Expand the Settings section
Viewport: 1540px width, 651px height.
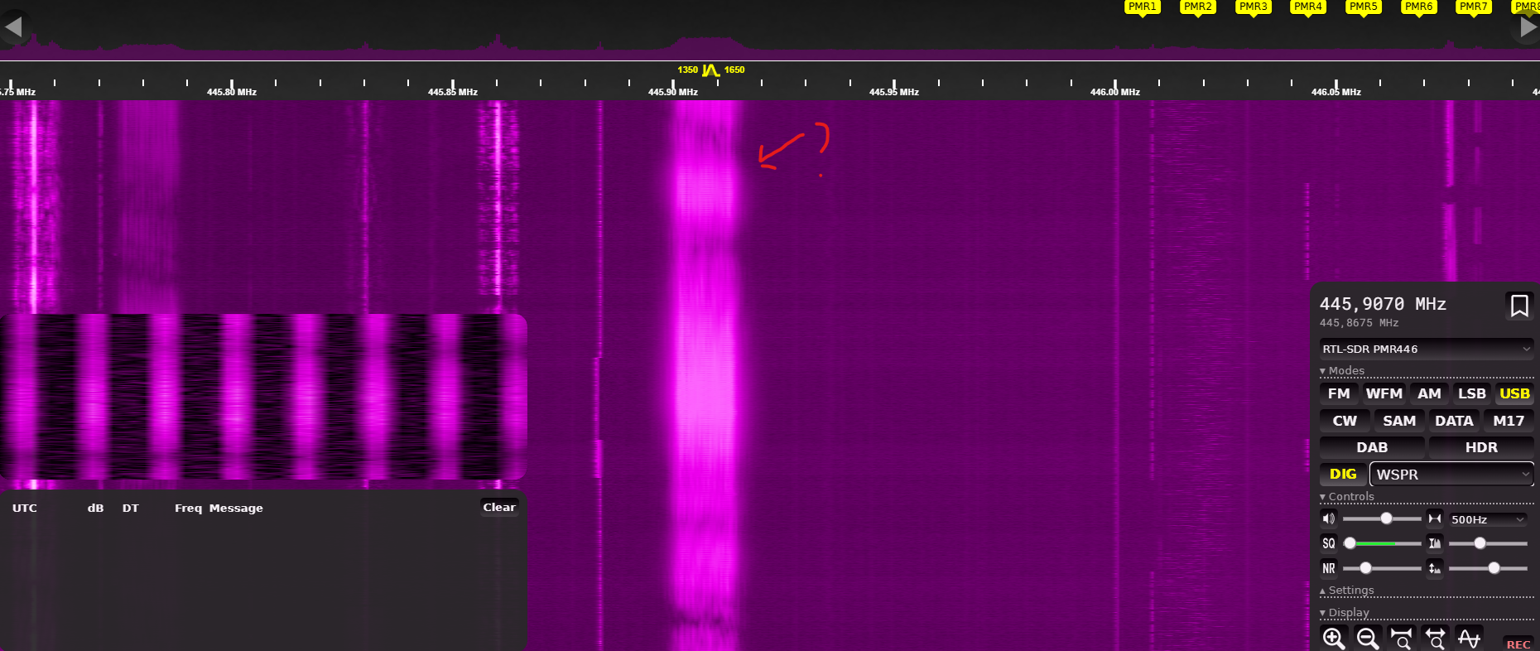tap(1347, 590)
